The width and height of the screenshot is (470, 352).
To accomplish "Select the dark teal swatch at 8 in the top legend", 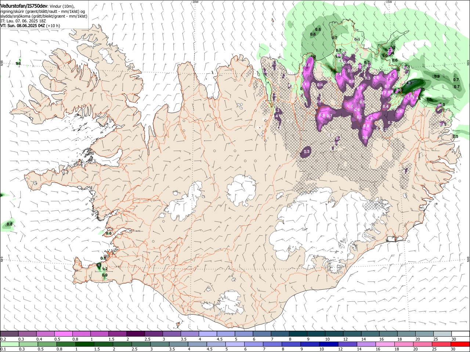I will tap(298, 334).
